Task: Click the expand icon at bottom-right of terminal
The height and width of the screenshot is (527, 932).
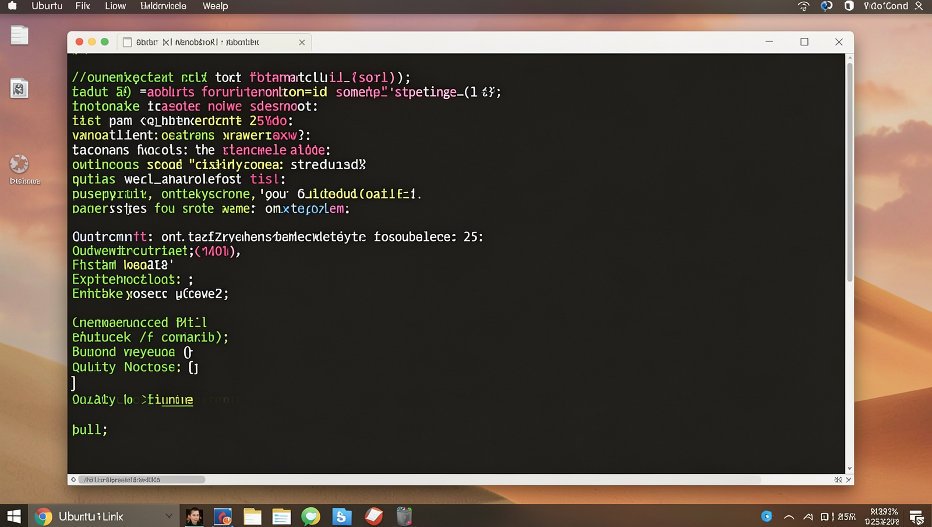Action: click(838, 480)
